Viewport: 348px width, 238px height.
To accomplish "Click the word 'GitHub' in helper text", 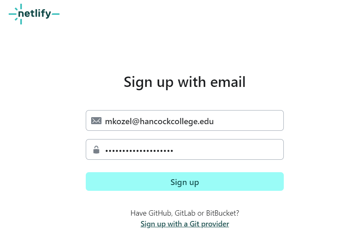I will [x=159, y=213].
